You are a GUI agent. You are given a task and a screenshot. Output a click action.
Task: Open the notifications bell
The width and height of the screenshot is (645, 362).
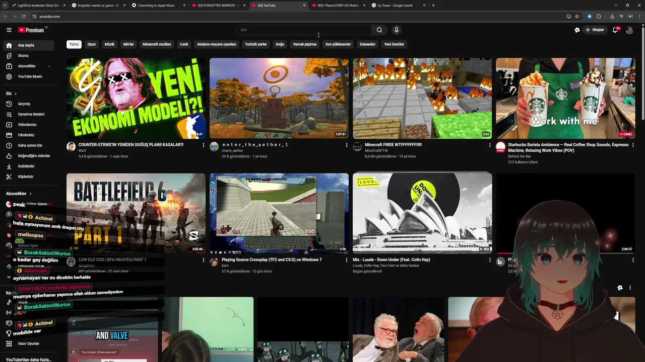click(615, 30)
